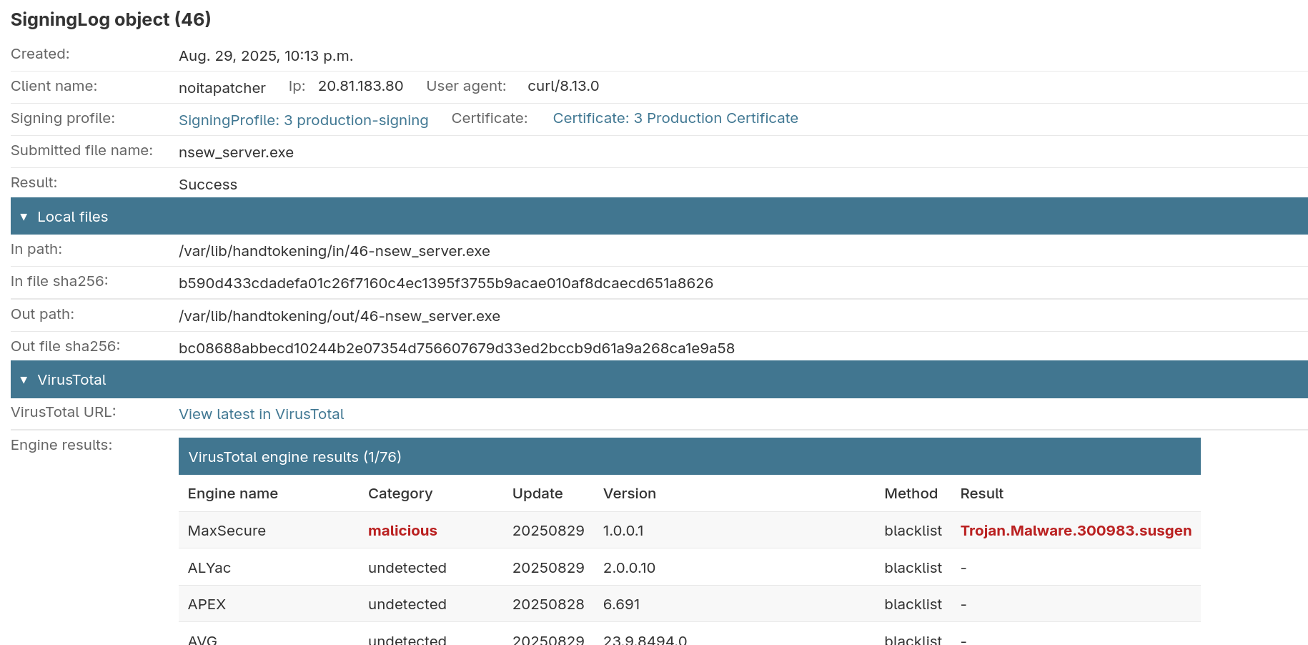Select the Version column header
This screenshot has width=1308, height=645.
point(629,493)
